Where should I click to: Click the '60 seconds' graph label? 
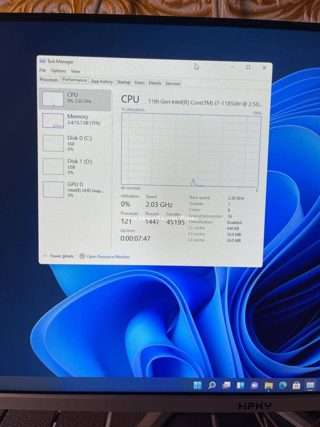point(131,188)
